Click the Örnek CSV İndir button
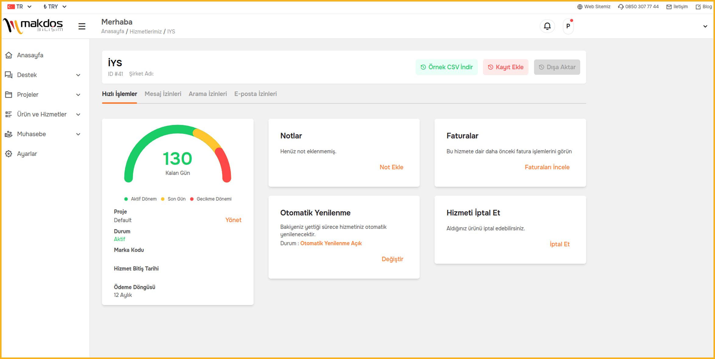Image resolution: width=715 pixels, height=359 pixels. pos(446,67)
